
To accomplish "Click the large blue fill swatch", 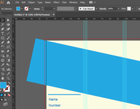I will point(3,85).
